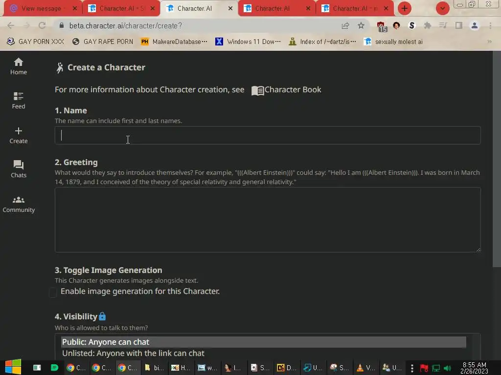The width and height of the screenshot is (501, 375).
Task: Bookmark this page with the star icon
Action: 361,25
